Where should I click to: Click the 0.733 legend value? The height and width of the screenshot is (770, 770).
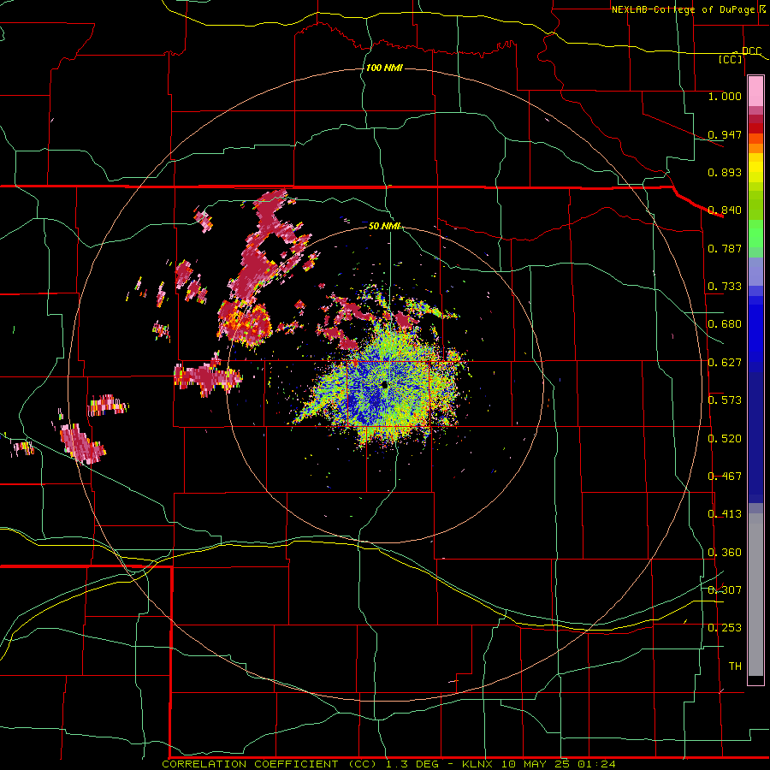coord(725,287)
